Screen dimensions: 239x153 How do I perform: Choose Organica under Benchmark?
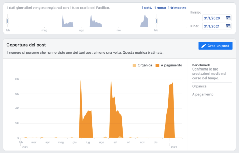coord(199,86)
